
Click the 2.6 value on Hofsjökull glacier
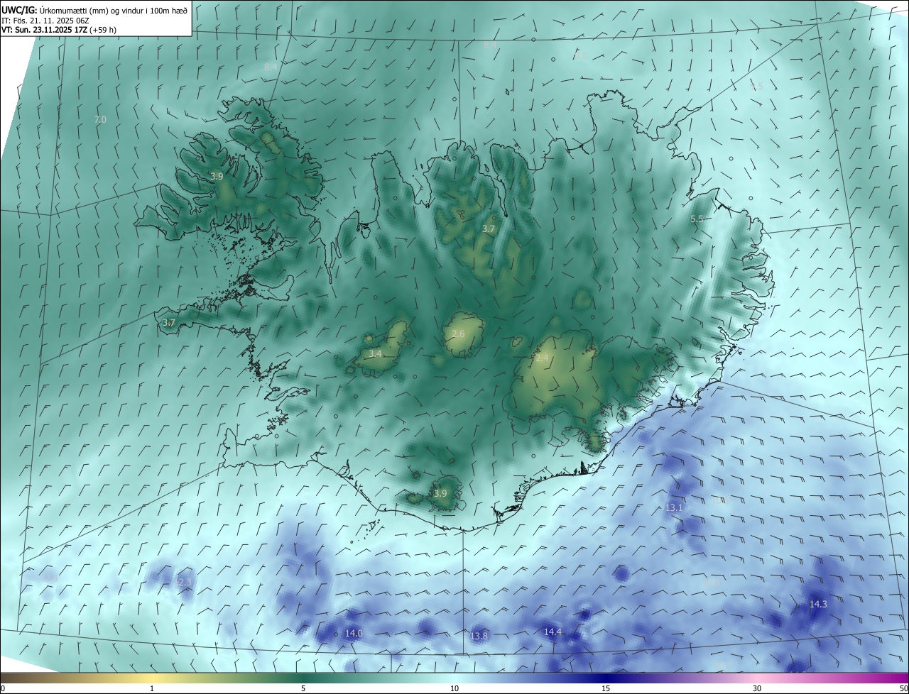(458, 334)
